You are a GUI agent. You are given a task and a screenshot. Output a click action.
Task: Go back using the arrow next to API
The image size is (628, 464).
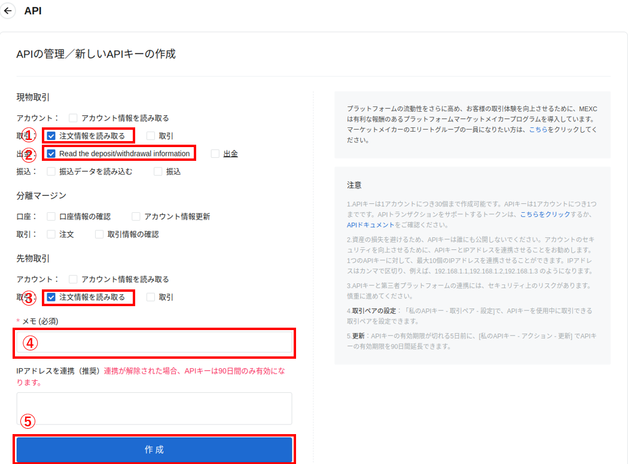click(8, 11)
